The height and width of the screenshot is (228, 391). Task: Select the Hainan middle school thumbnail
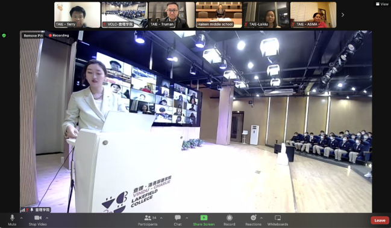(x=219, y=14)
